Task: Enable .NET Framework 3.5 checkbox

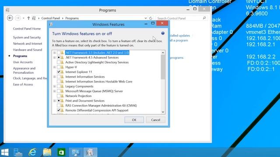Action: coord(59,53)
